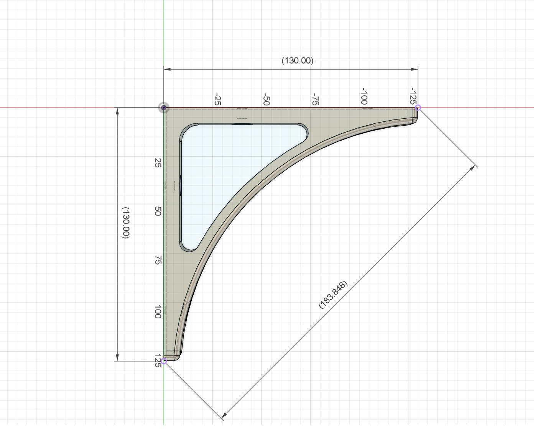Viewport: 553px width, 434px height.
Task: Click the vertical (130.00) dimension label
Action: coord(126,223)
